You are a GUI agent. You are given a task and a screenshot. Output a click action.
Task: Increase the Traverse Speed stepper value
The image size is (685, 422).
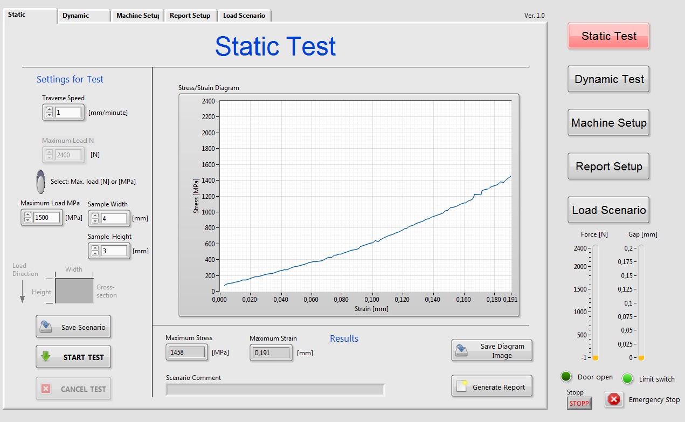pyautogui.click(x=49, y=109)
